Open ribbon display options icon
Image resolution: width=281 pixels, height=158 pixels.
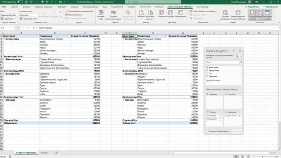click(x=256, y=2)
